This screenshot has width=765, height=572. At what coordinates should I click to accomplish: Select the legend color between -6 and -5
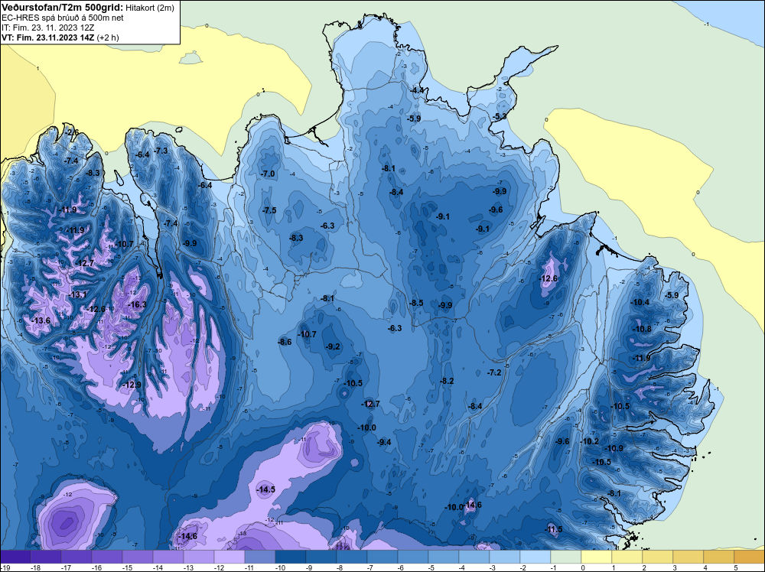[413, 557]
